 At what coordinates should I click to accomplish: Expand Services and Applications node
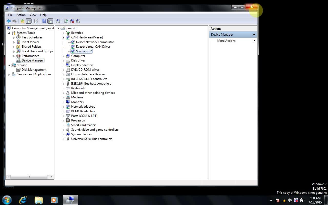(x=9, y=74)
